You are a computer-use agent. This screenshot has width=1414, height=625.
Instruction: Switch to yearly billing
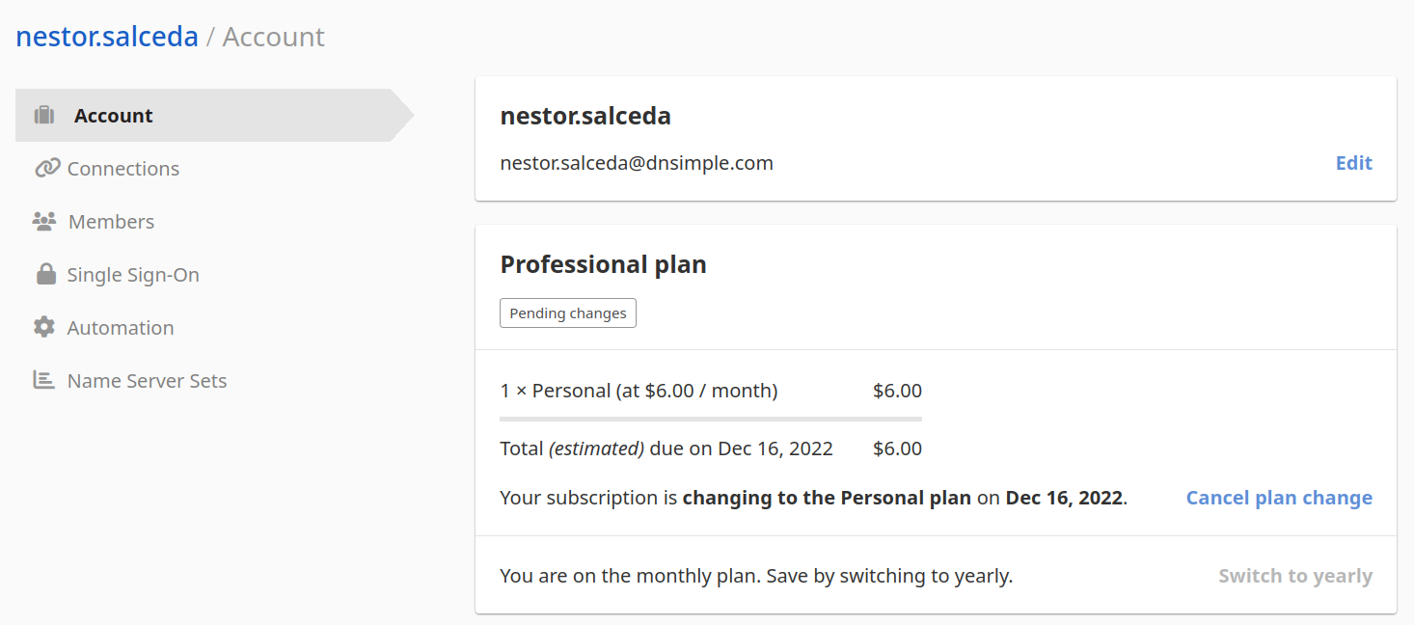[1294, 576]
